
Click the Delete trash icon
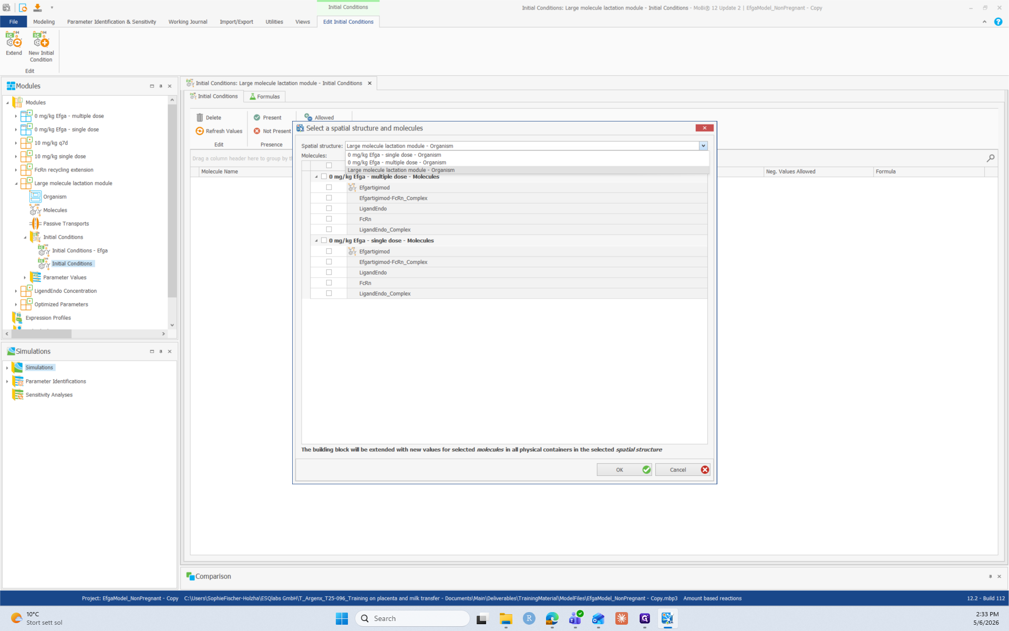tap(200, 117)
